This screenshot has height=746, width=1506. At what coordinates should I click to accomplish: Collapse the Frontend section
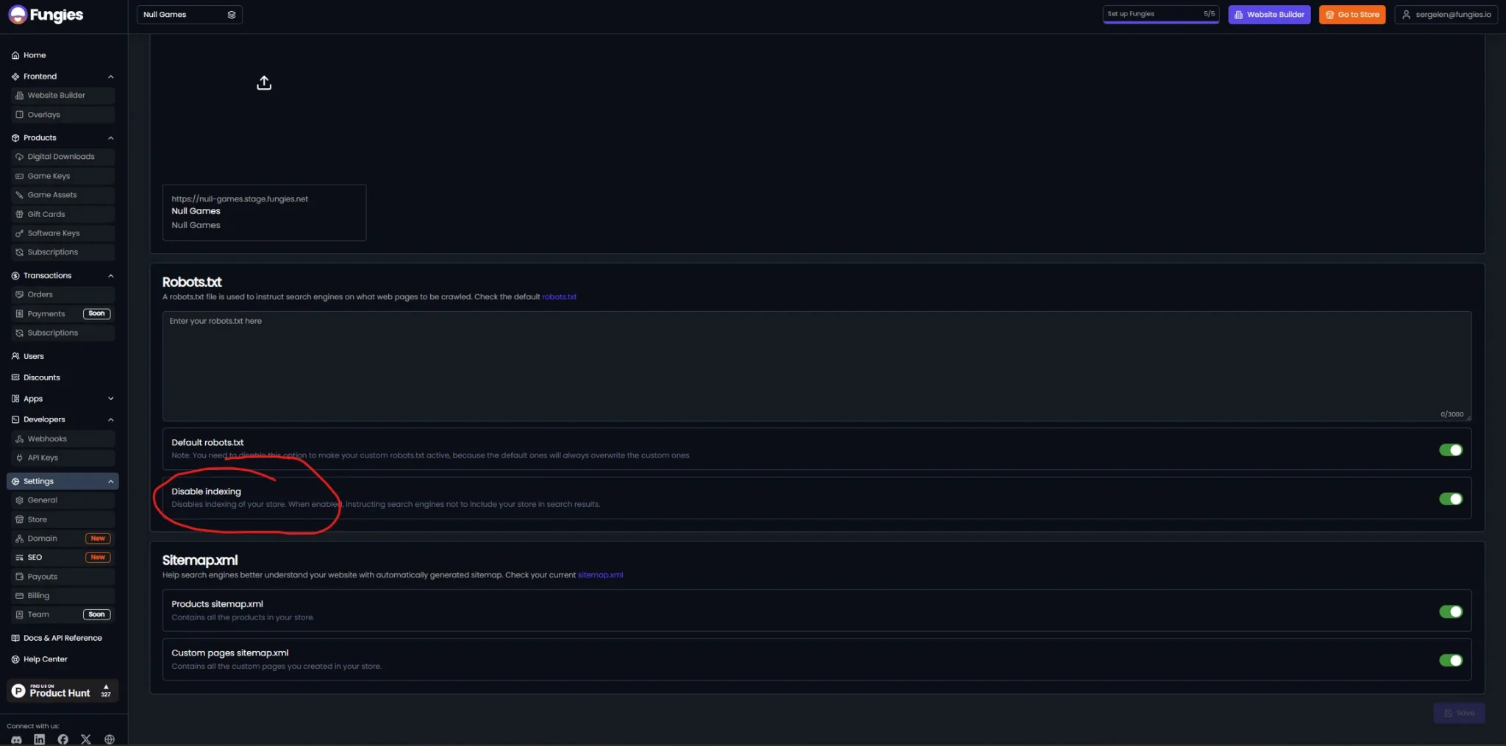111,77
